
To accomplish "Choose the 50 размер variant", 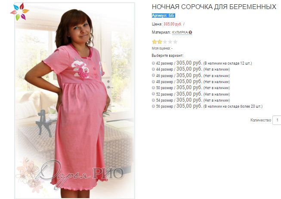I will 153,88.
